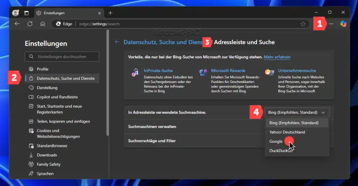Open Profile settings section

pyautogui.click(x=62, y=69)
